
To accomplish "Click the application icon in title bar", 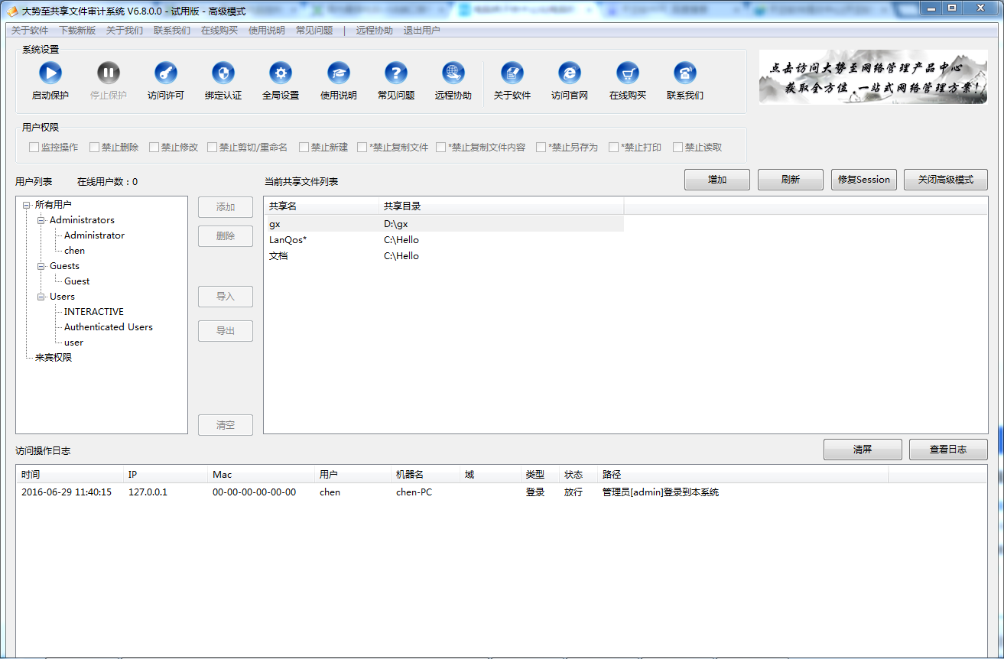I will point(12,11).
